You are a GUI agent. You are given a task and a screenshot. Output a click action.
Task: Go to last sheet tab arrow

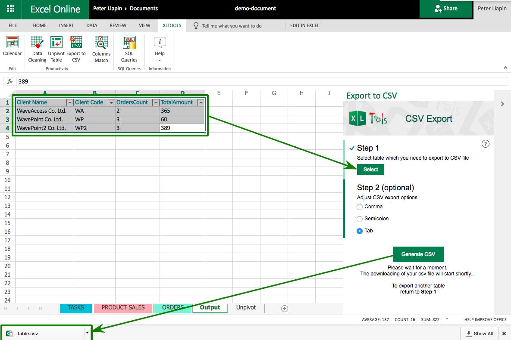[41, 308]
